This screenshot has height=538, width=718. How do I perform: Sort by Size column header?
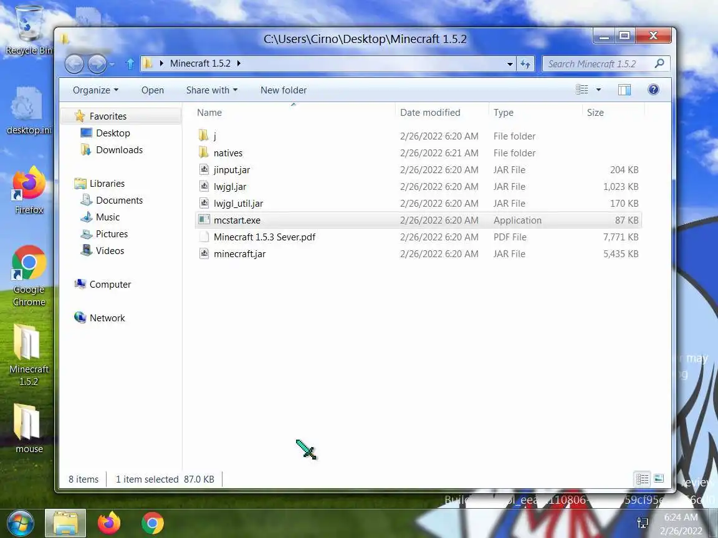613,112
